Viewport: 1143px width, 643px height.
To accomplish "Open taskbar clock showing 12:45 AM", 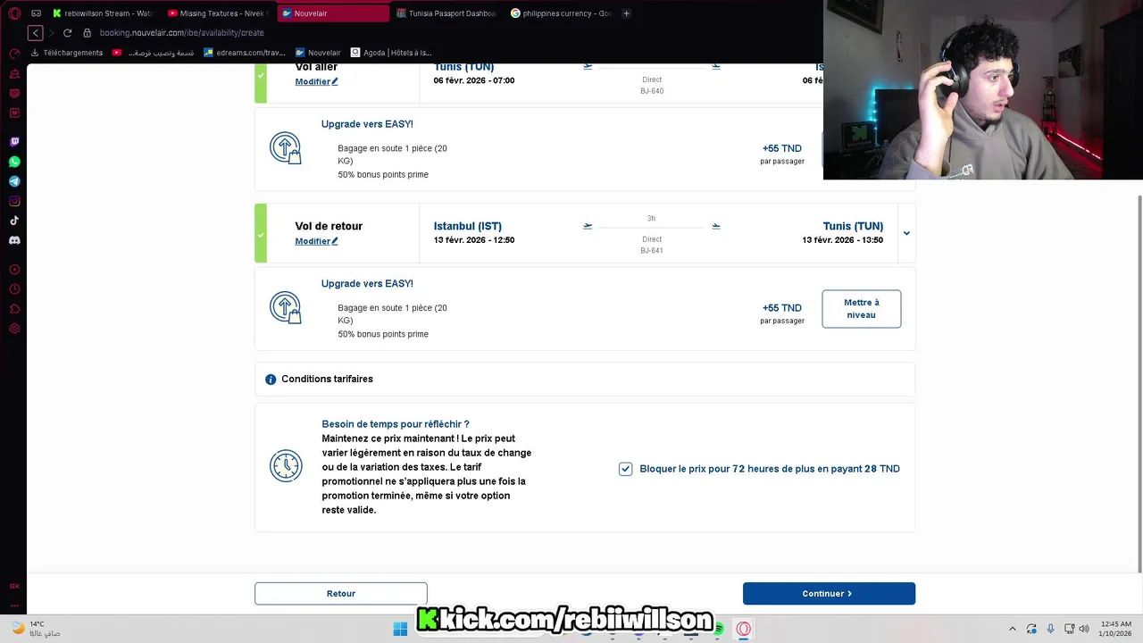I will coord(1116,629).
